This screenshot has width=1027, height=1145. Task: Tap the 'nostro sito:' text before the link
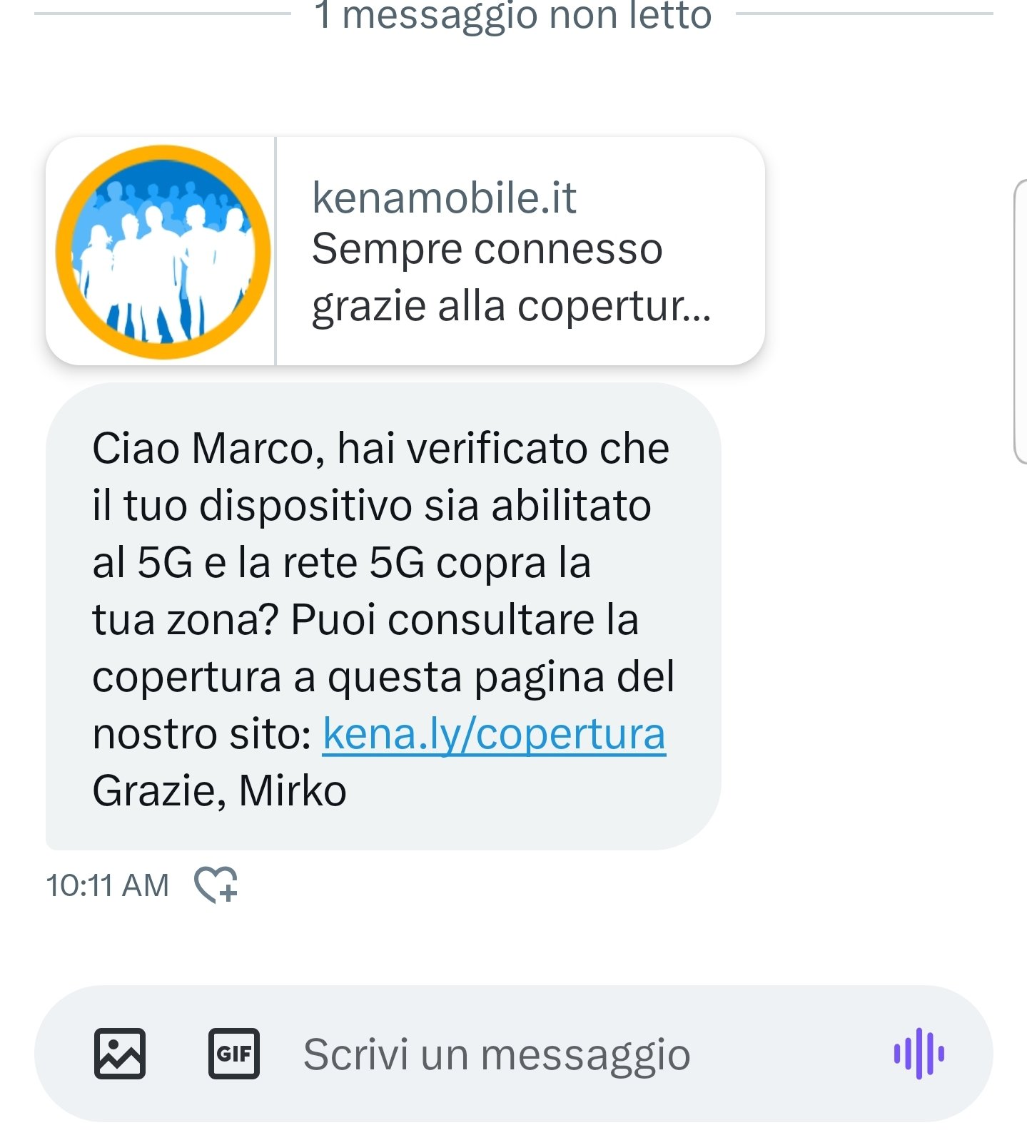coord(202,734)
